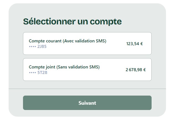Click the euro sign of Compte courant balance
189x128 pixels.
(141, 43)
